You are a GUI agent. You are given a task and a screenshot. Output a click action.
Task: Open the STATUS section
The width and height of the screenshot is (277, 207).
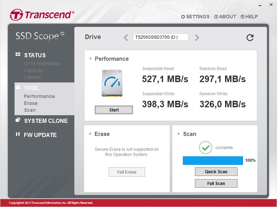click(35, 55)
